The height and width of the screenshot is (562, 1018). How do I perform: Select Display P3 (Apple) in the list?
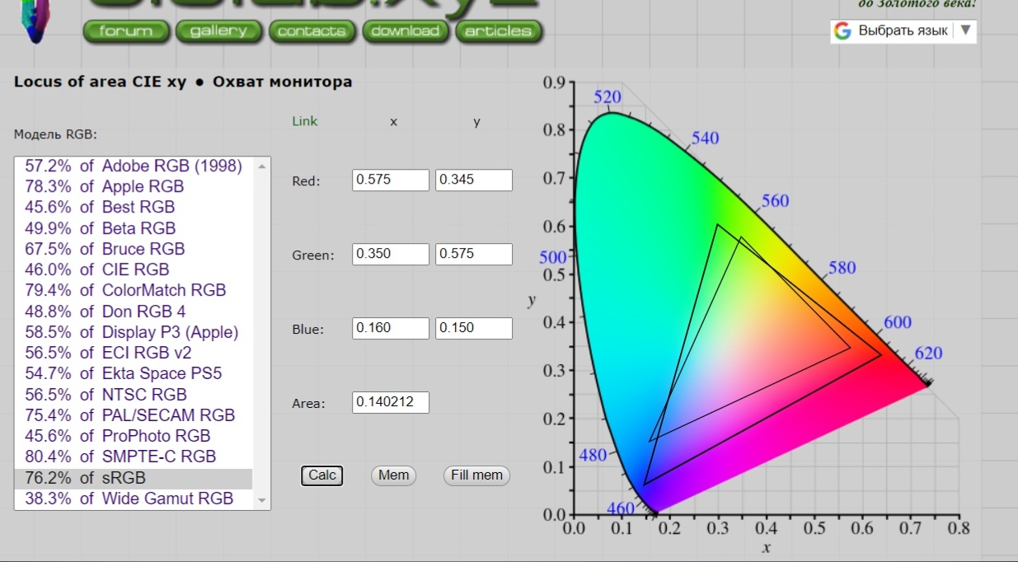point(134,332)
